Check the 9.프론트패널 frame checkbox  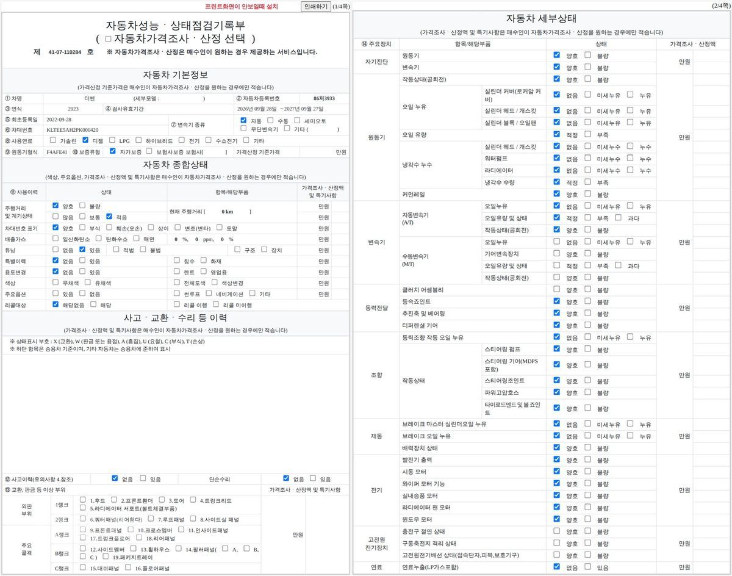(x=82, y=530)
